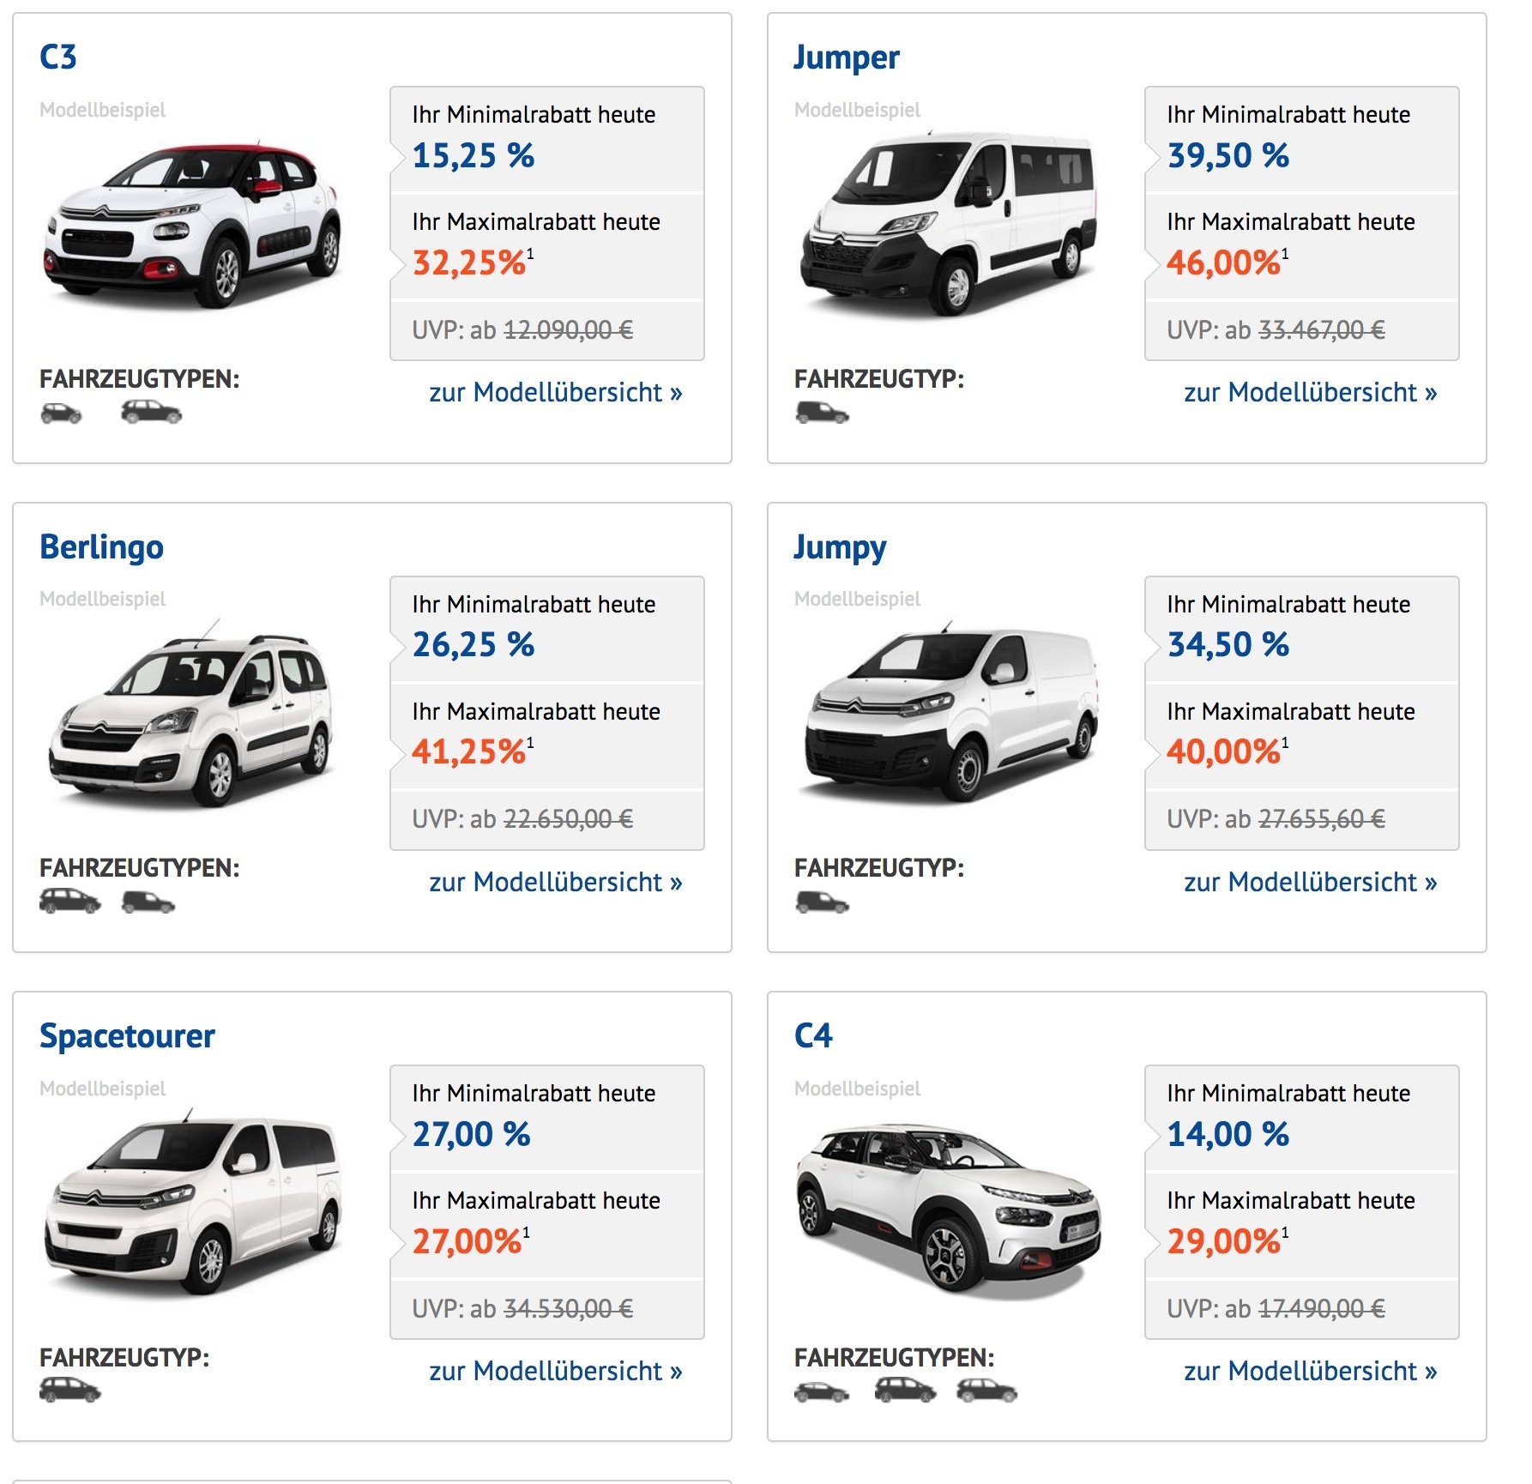The image size is (1532, 1484).
Task: Click the minivan type icon under Berlingo
Action: [x=70, y=902]
